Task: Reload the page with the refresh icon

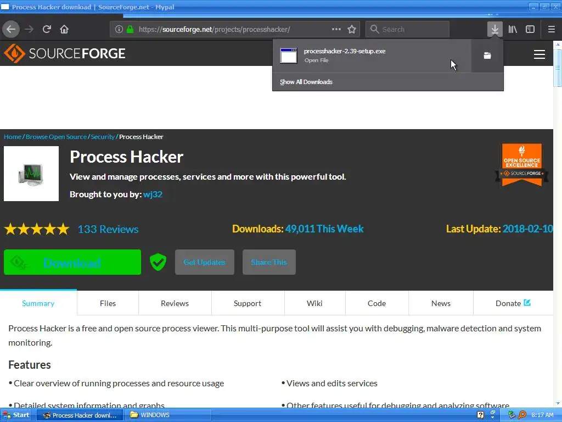Action: (47, 30)
